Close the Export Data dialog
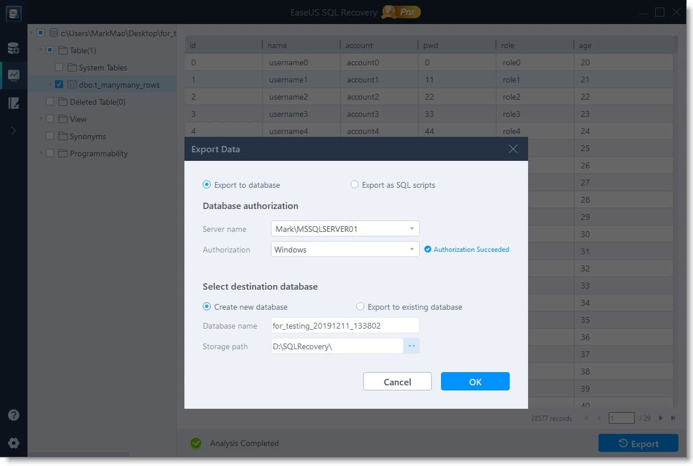693x466 pixels. coord(513,149)
